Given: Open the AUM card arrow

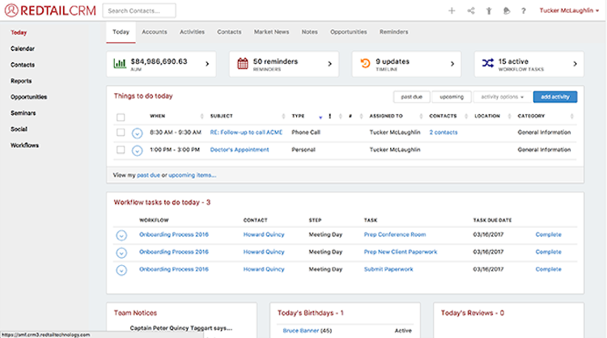Looking at the screenshot, I should point(207,64).
